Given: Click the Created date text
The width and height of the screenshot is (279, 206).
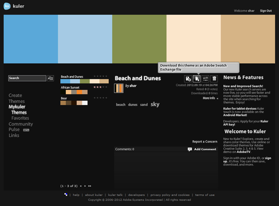Looking at the screenshot, I should (197, 85).
